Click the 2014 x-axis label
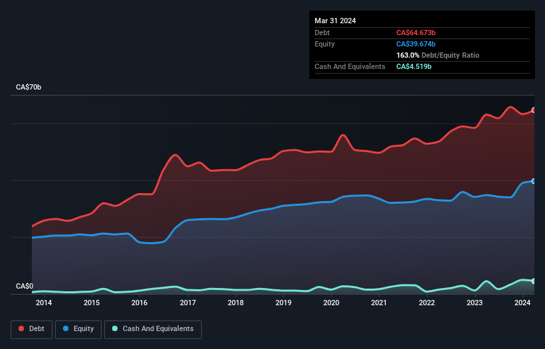The image size is (545, 349). point(44,303)
